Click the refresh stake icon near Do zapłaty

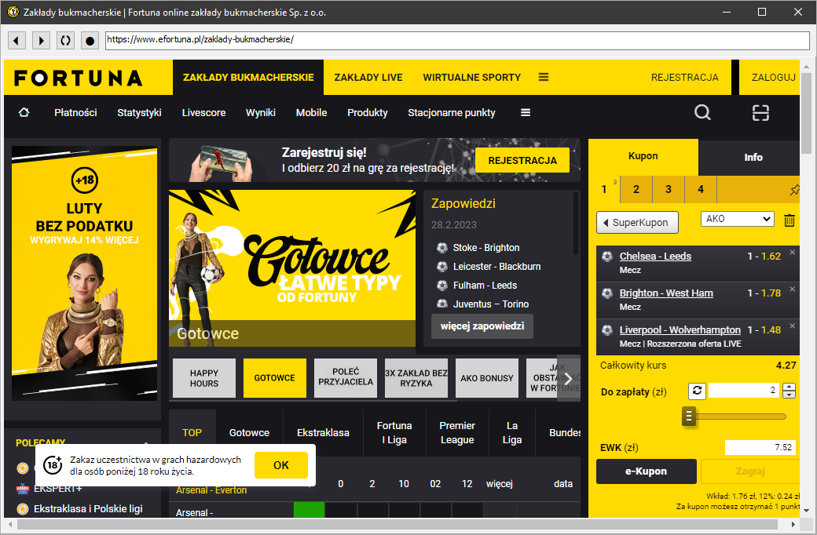click(697, 391)
